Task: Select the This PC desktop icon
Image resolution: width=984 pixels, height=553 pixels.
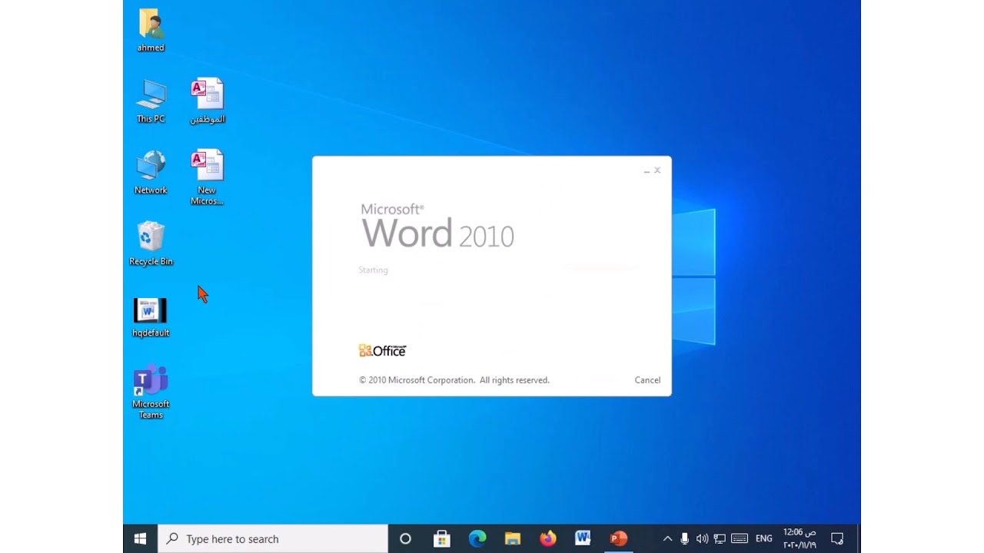Action: (151, 101)
